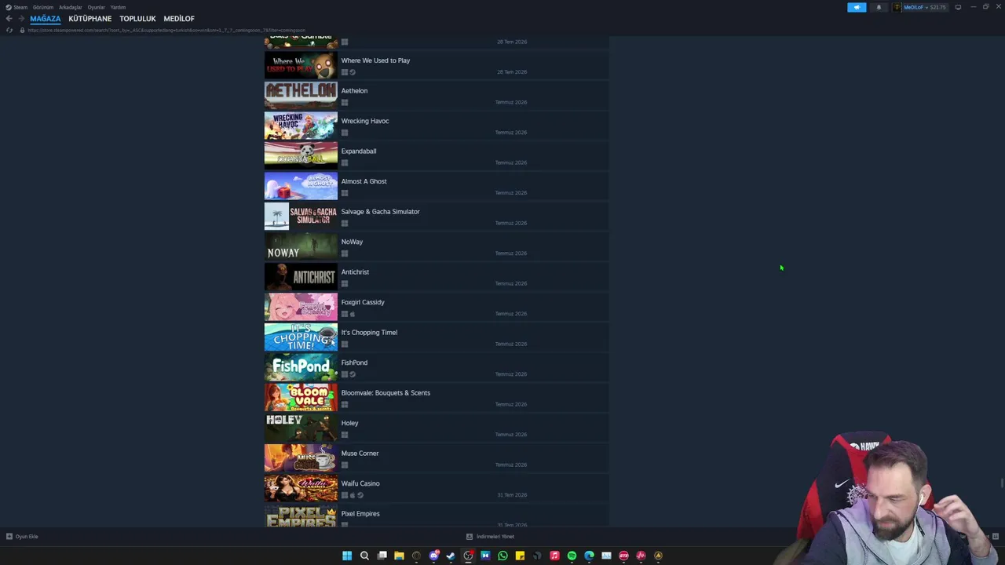This screenshot has width=1005, height=565.
Task: Click the FishPond game title
Action: [x=354, y=363]
